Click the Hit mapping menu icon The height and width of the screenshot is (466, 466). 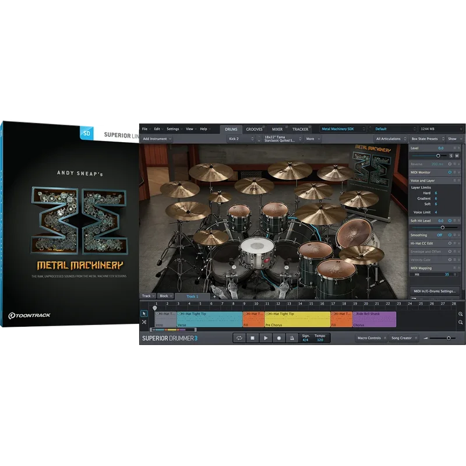(x=455, y=275)
